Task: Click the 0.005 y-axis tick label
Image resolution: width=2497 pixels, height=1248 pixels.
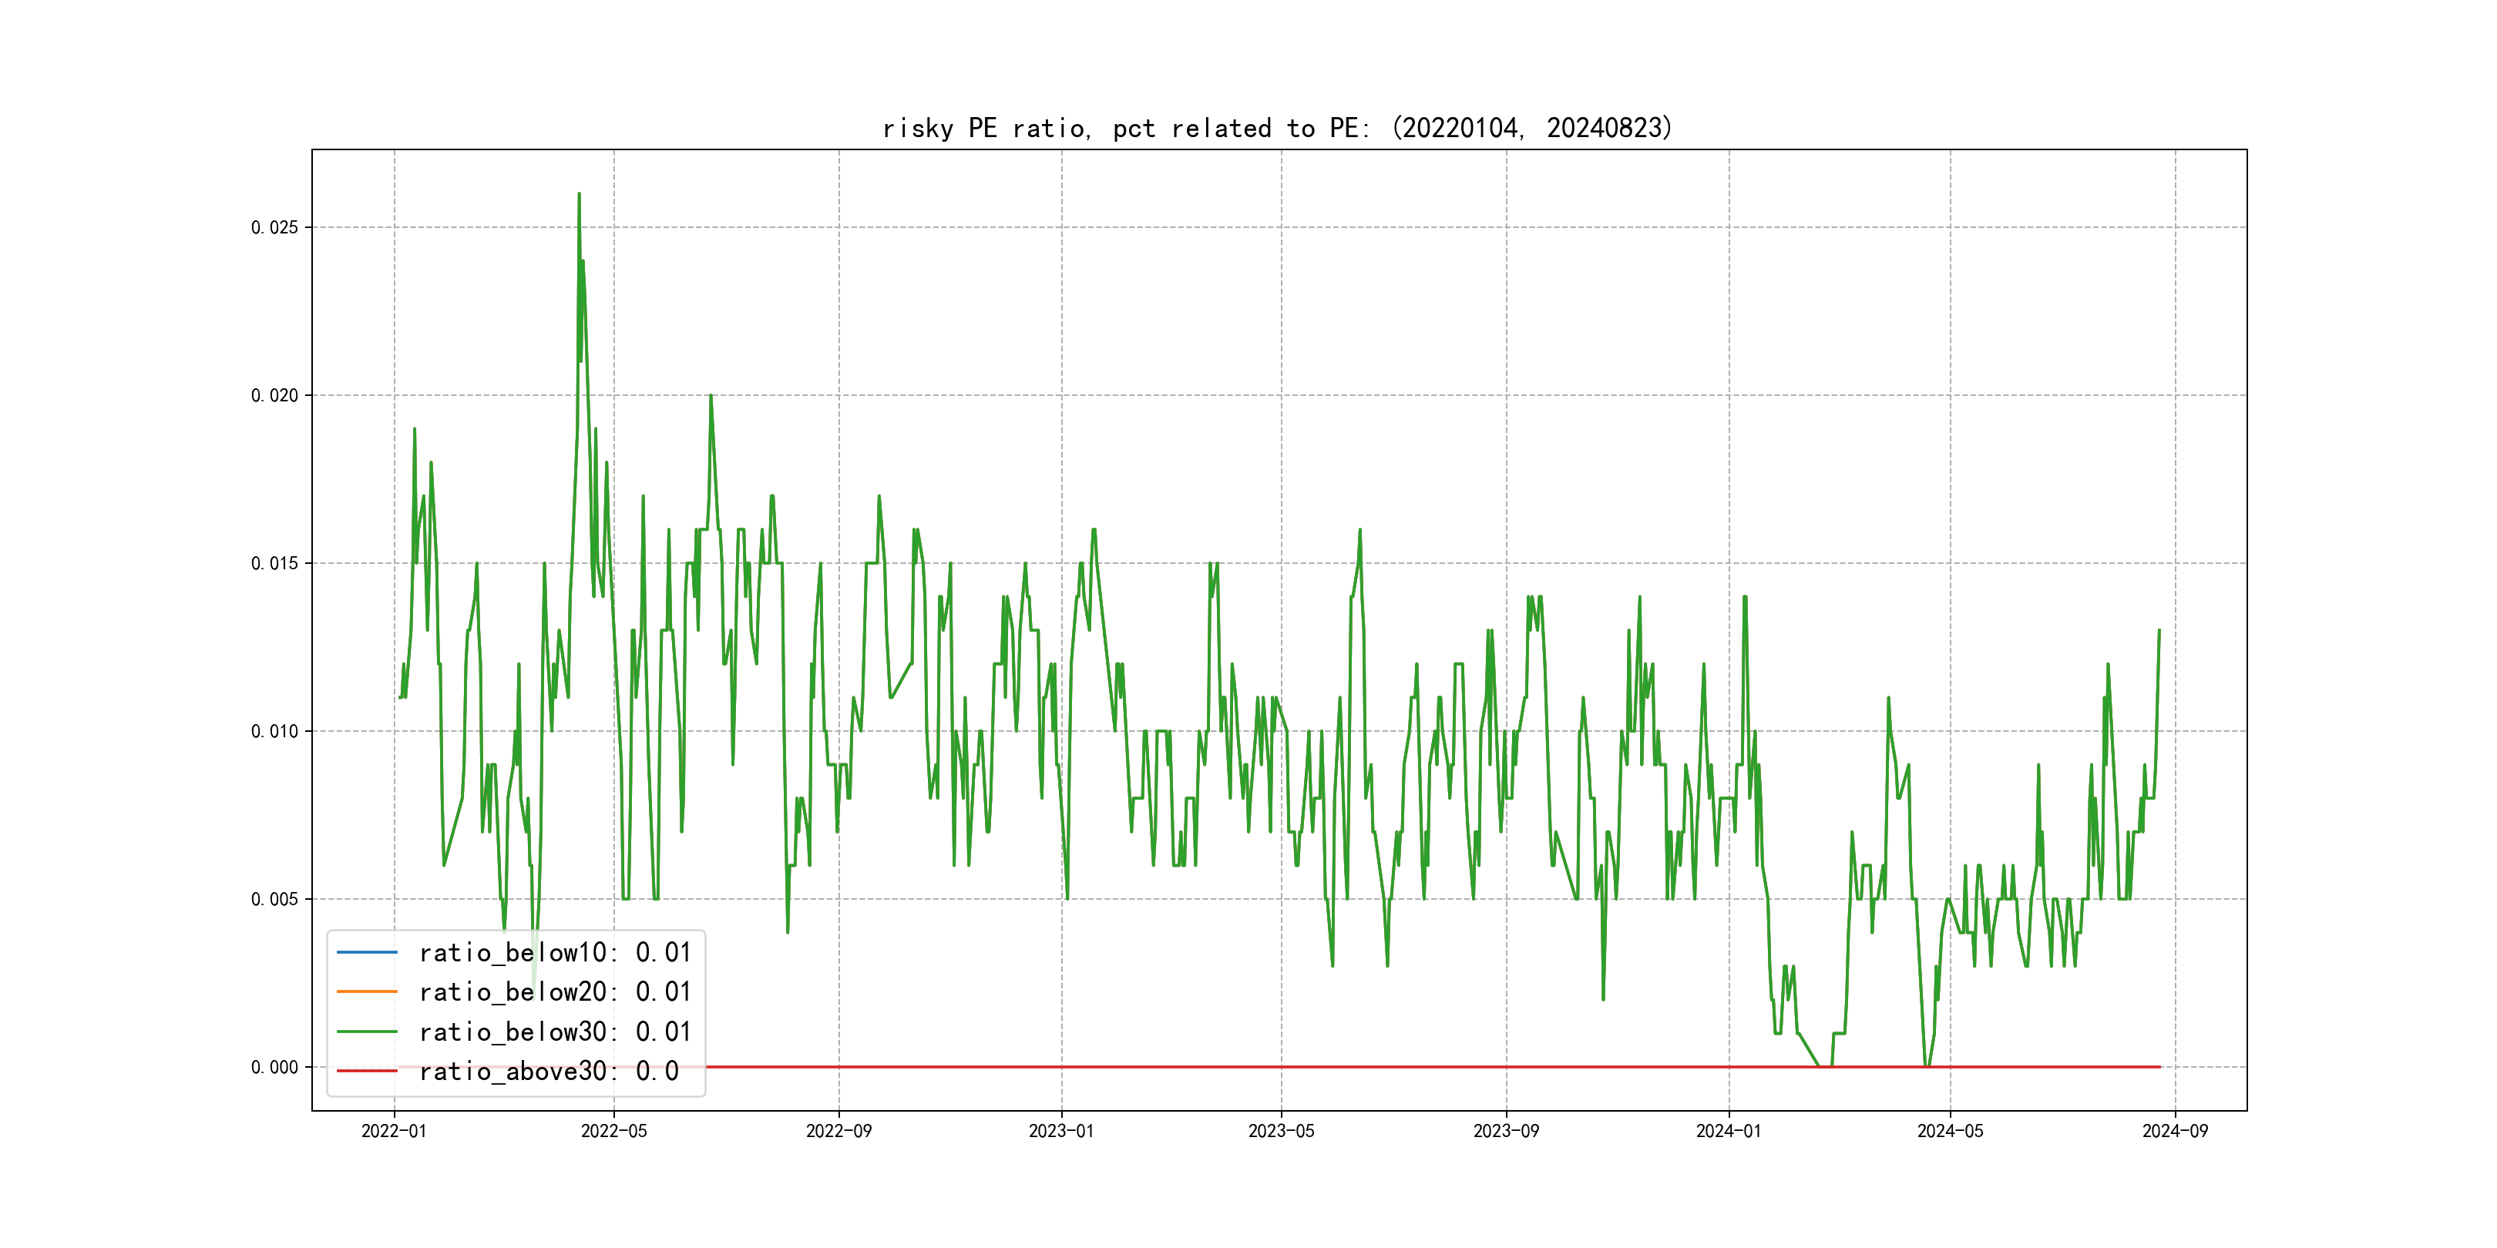Action: coord(274,899)
